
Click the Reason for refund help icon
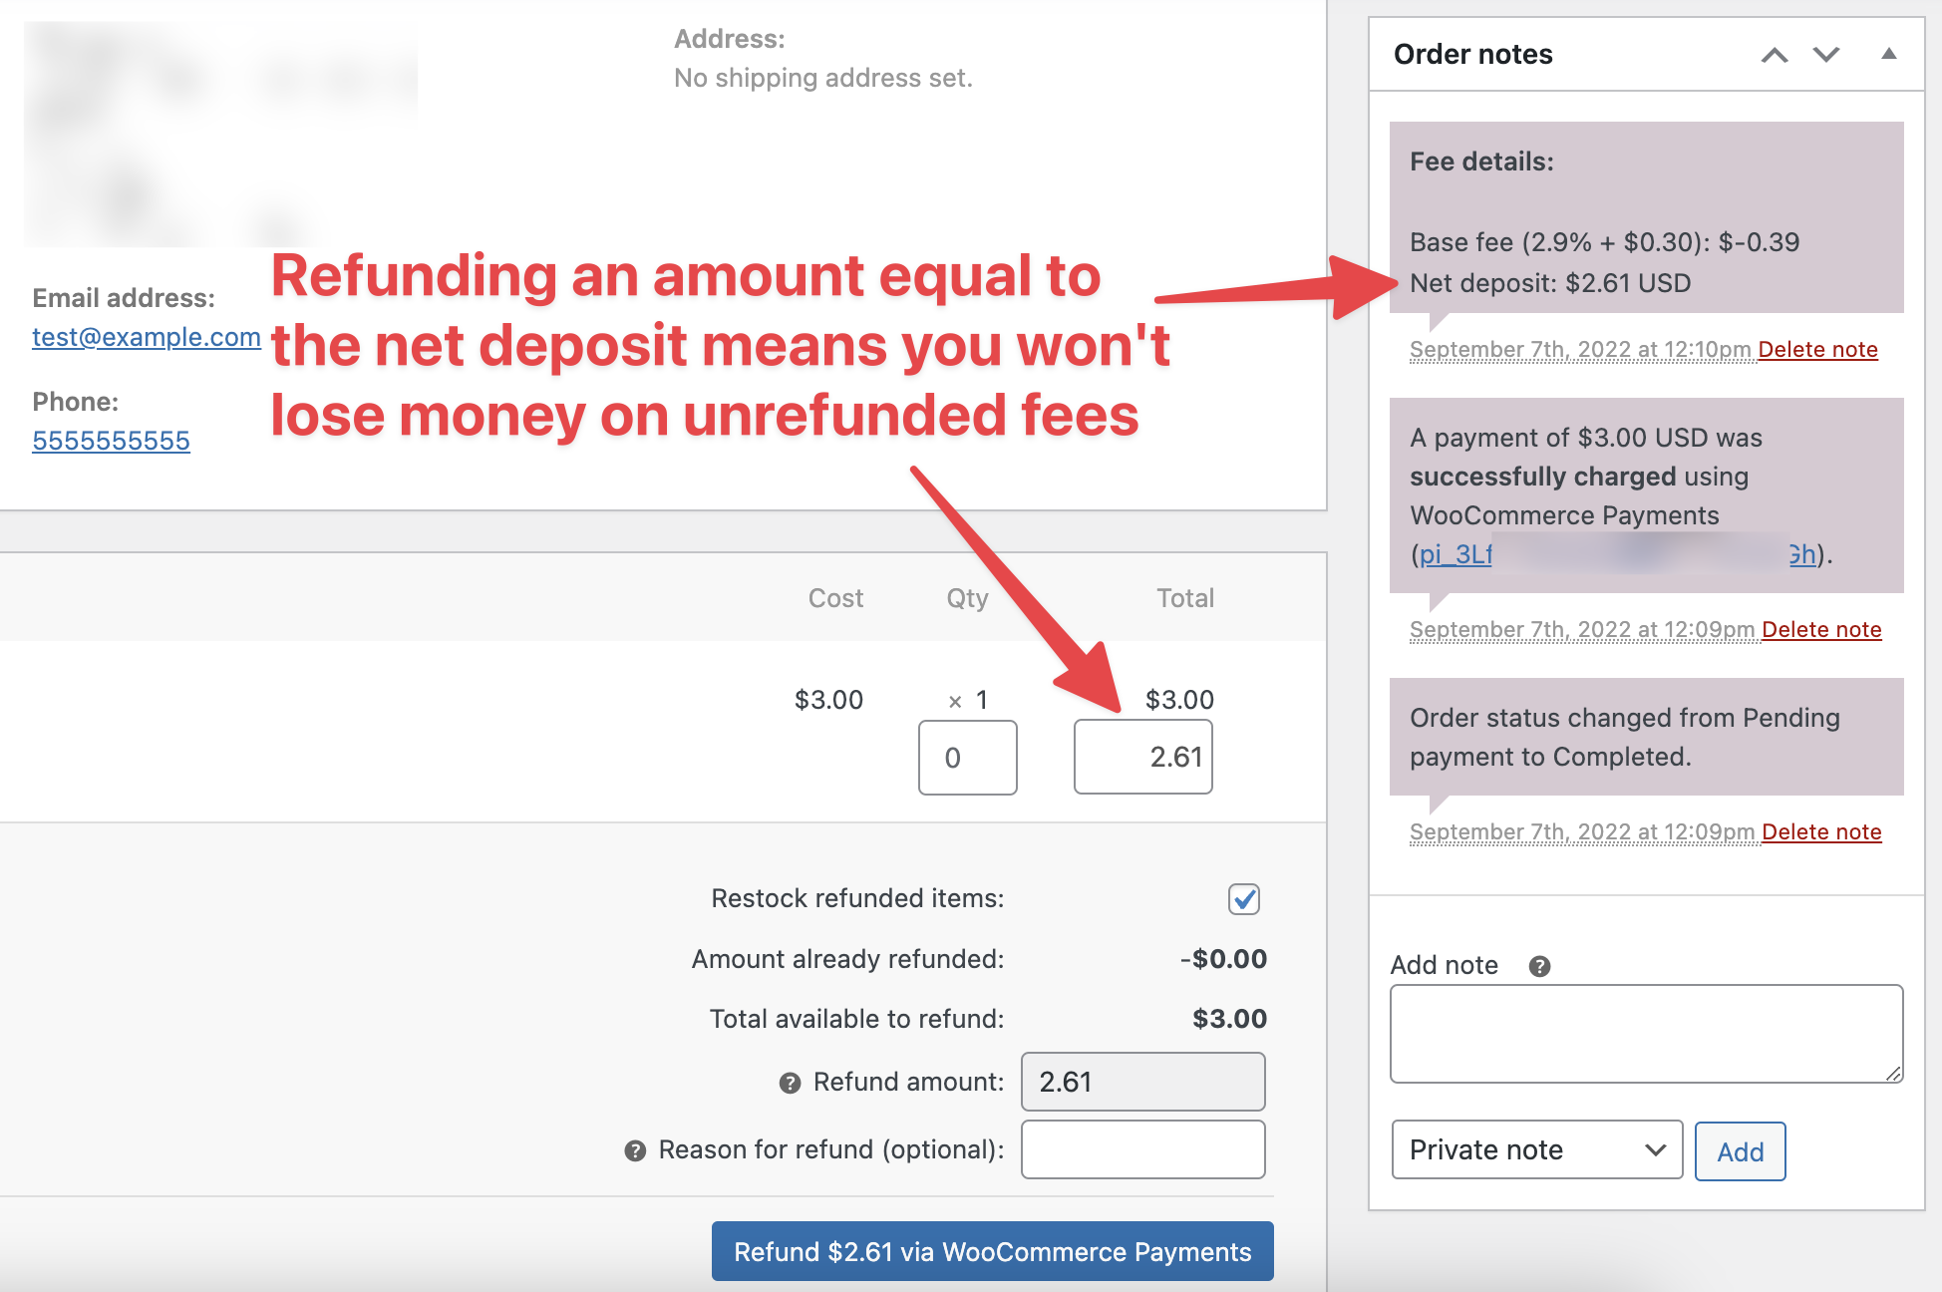click(635, 1151)
